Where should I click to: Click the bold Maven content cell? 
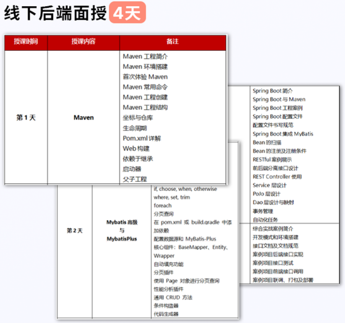pyautogui.click(x=83, y=117)
